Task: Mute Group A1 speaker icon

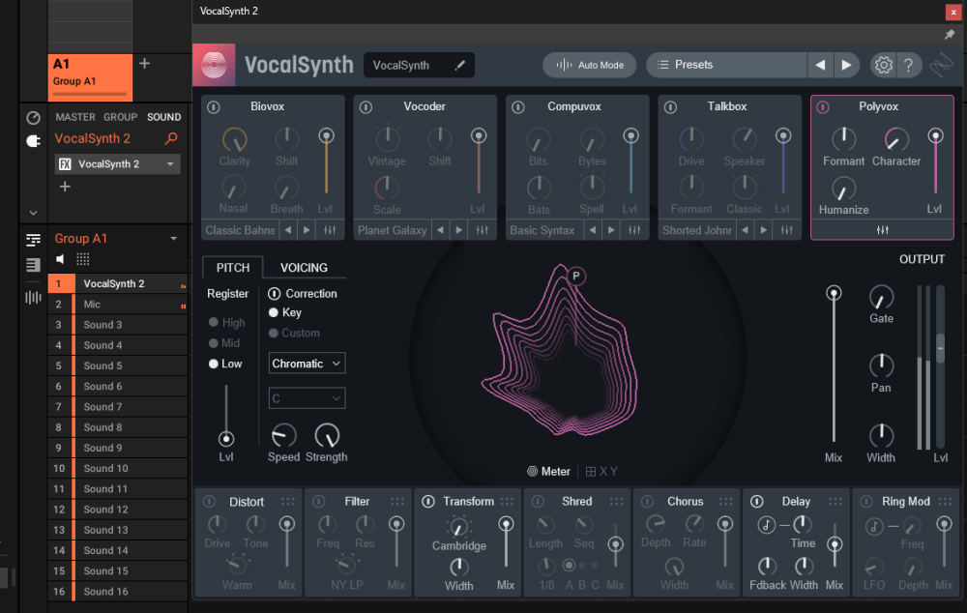Action: click(60, 259)
